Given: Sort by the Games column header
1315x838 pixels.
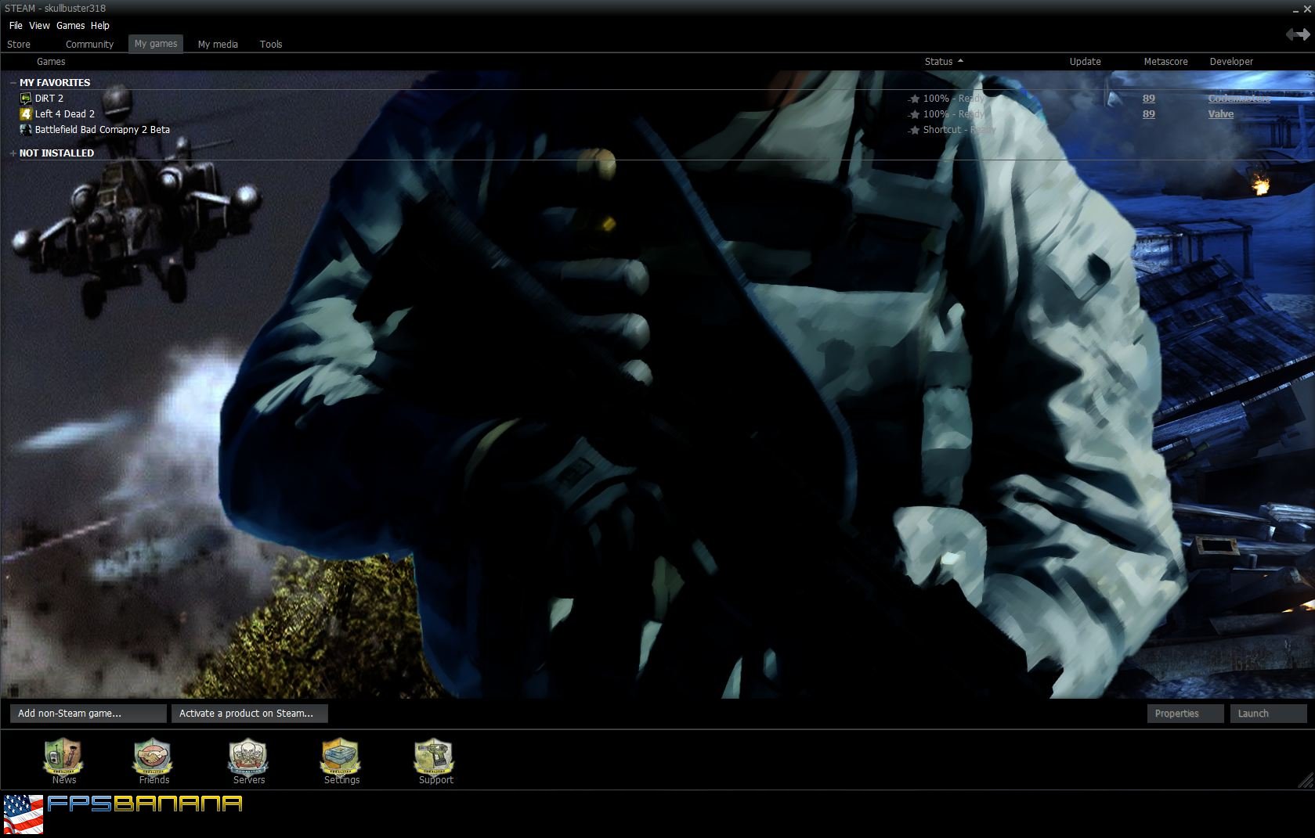Looking at the screenshot, I should coord(51,62).
